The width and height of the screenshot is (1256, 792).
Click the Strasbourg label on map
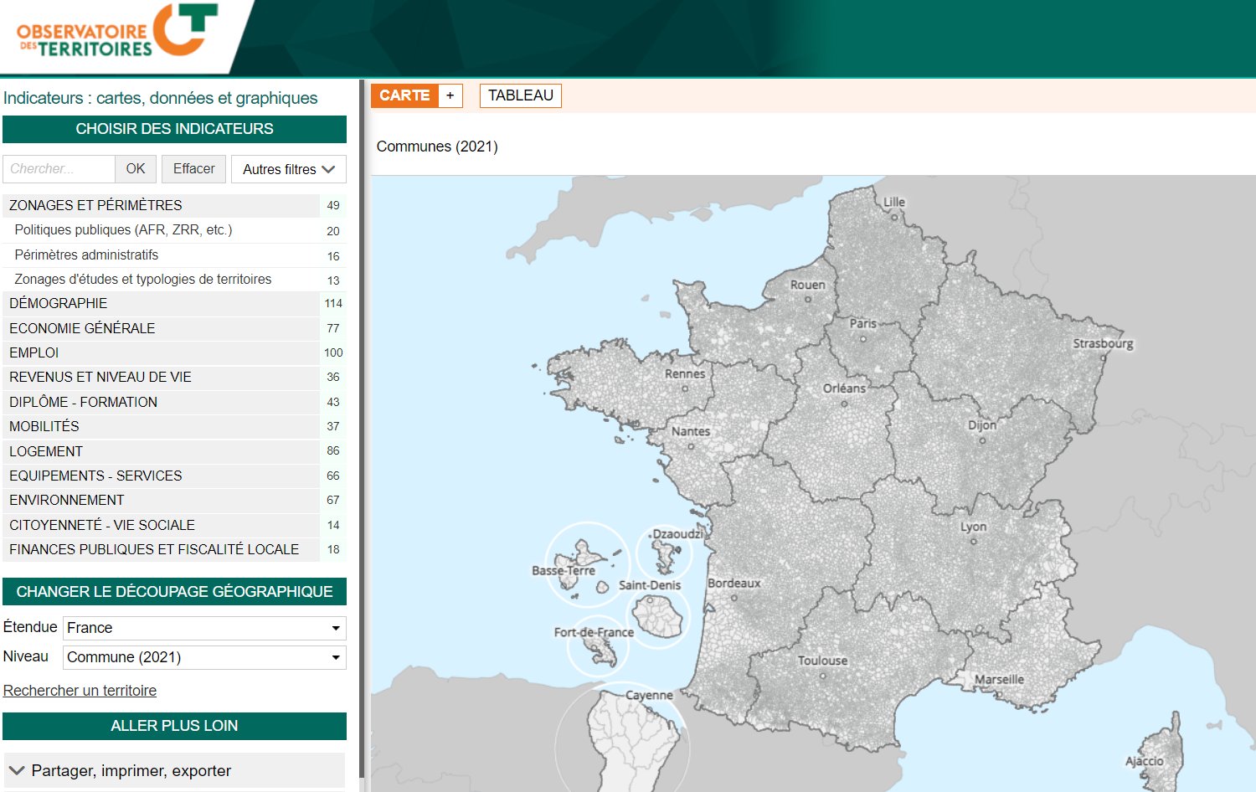tap(1103, 343)
